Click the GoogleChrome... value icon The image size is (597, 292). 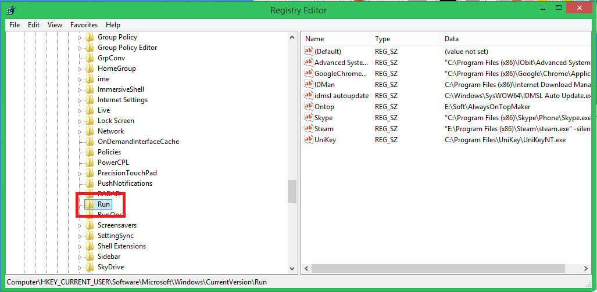point(309,73)
